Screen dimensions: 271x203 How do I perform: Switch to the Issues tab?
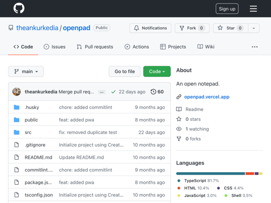coord(55,47)
